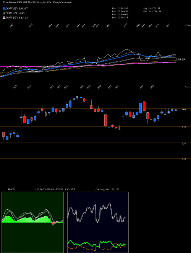Click the 319 top value label
Screen dimensions: 191x253
click(31, 25)
